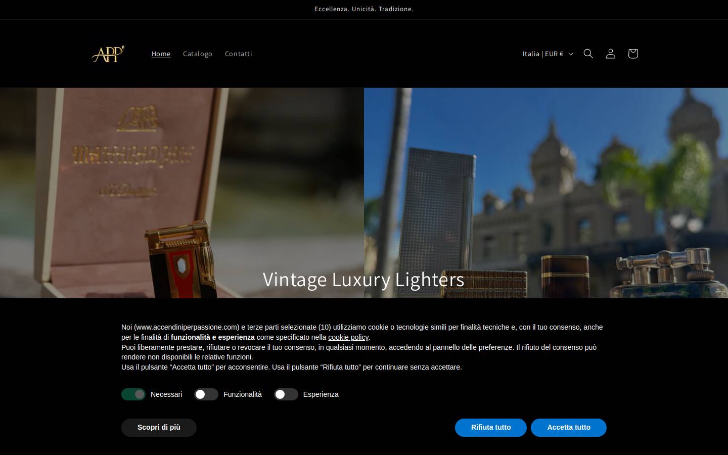
Task: Open the search magnifier icon
Action: (588, 54)
